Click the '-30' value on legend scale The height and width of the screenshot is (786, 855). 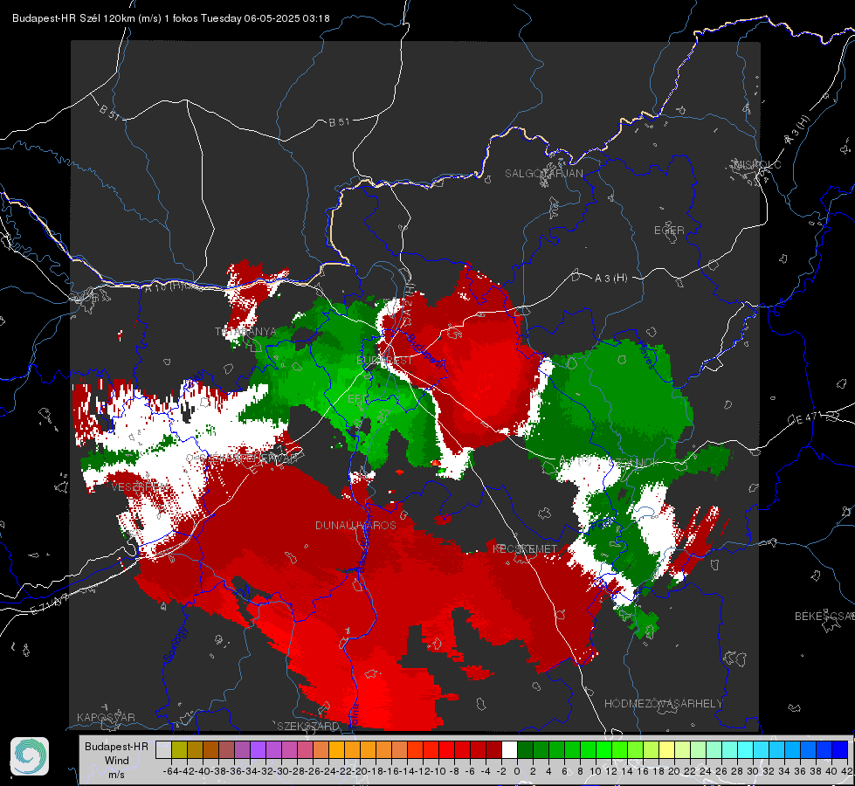pyautogui.click(x=281, y=771)
